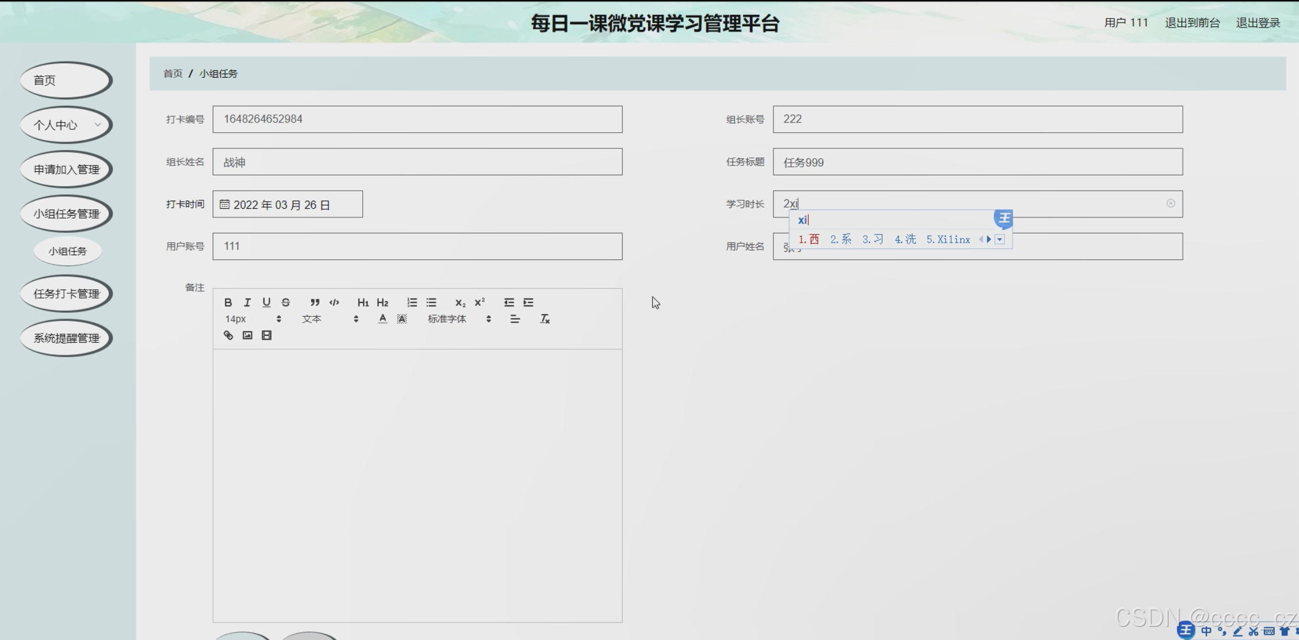Insert an image into the editor
The image size is (1299, 640).
[x=247, y=335]
